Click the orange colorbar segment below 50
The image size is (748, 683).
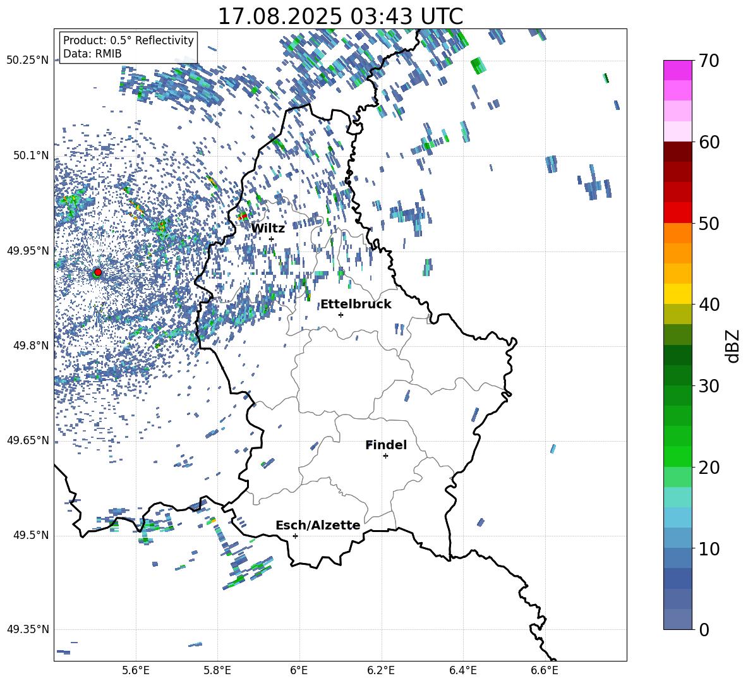pos(678,233)
